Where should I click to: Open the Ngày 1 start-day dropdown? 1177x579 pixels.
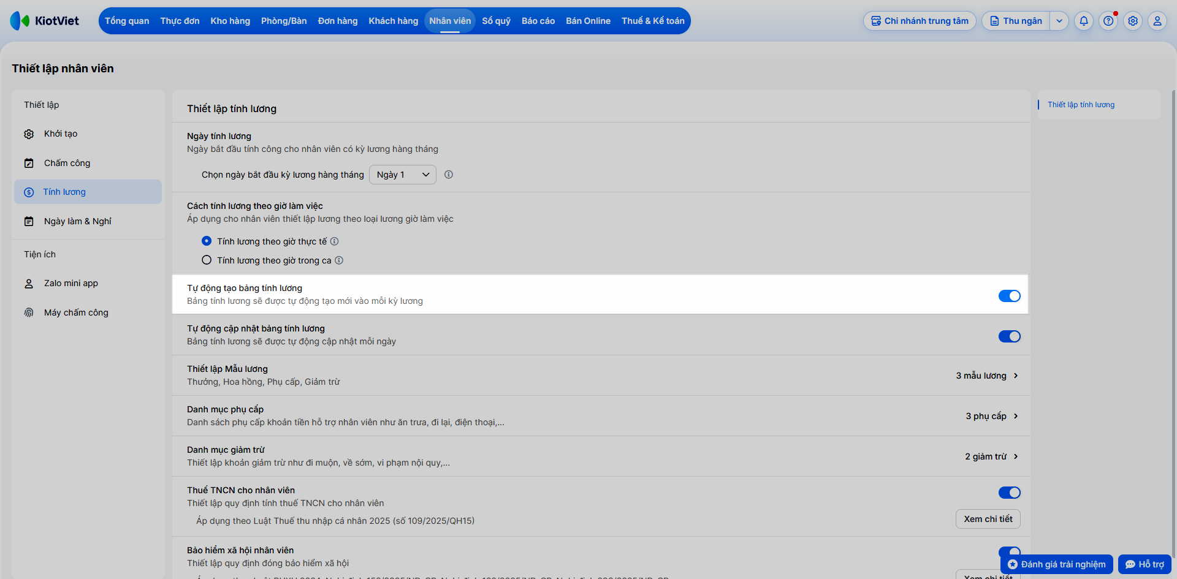[x=403, y=175]
